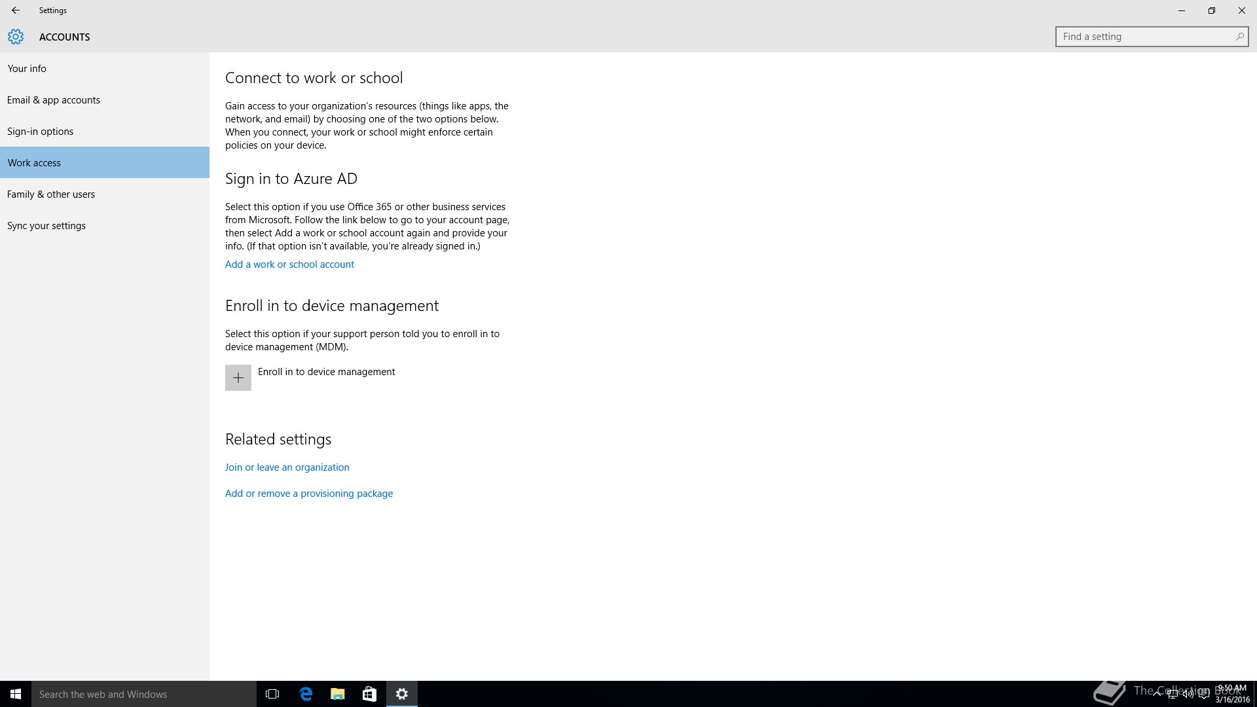
Task: Close the Settings window
Action: 1242,10
